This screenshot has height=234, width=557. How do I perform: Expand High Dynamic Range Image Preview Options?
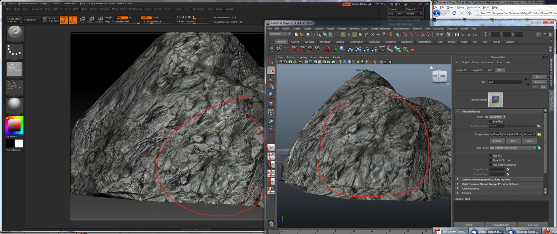pos(500,184)
